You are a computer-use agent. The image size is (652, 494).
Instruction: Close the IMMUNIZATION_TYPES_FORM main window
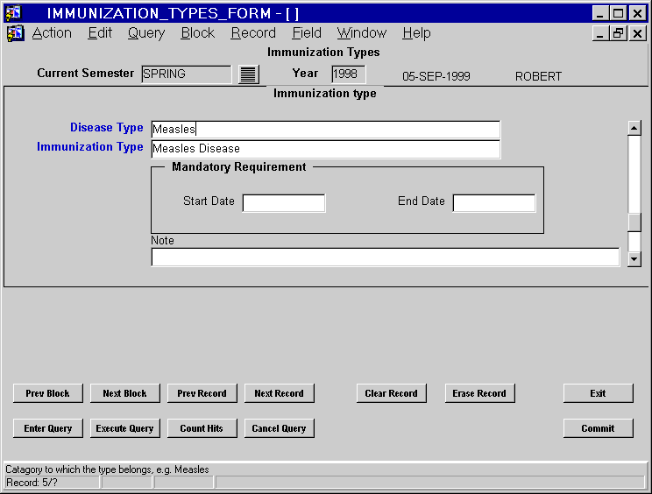[637, 13]
